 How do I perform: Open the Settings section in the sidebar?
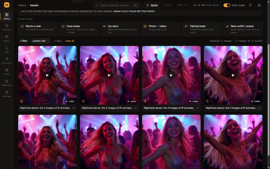tap(6, 94)
